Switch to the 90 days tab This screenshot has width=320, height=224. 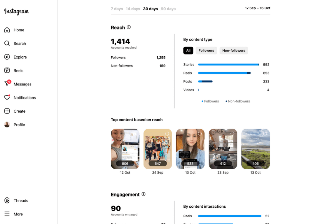click(168, 9)
